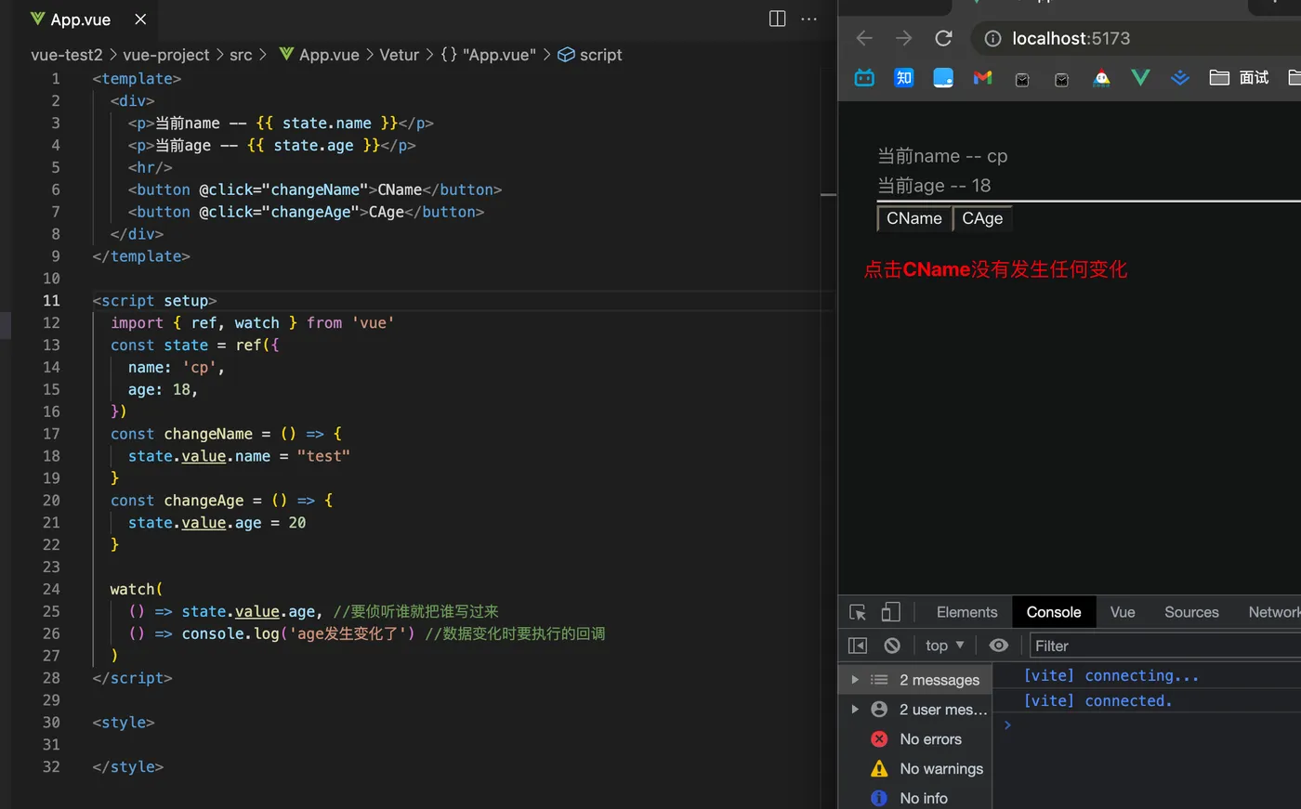Switch to the Vue DevTools tab
Viewport: 1301px width, 809px height.
click(1123, 612)
